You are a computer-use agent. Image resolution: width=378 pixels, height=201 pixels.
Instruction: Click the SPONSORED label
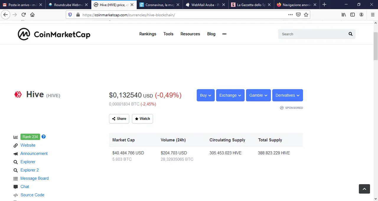point(294,108)
